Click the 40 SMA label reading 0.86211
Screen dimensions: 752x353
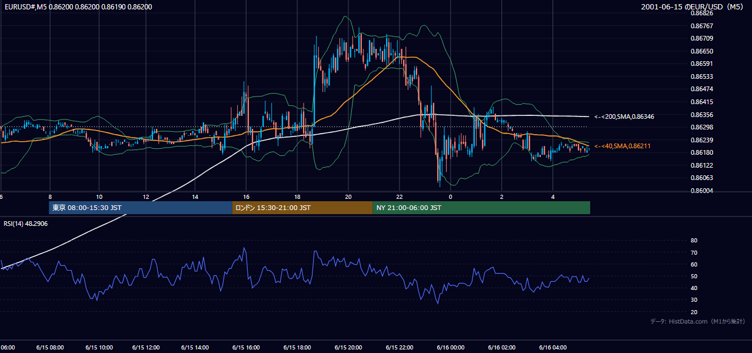(623, 146)
